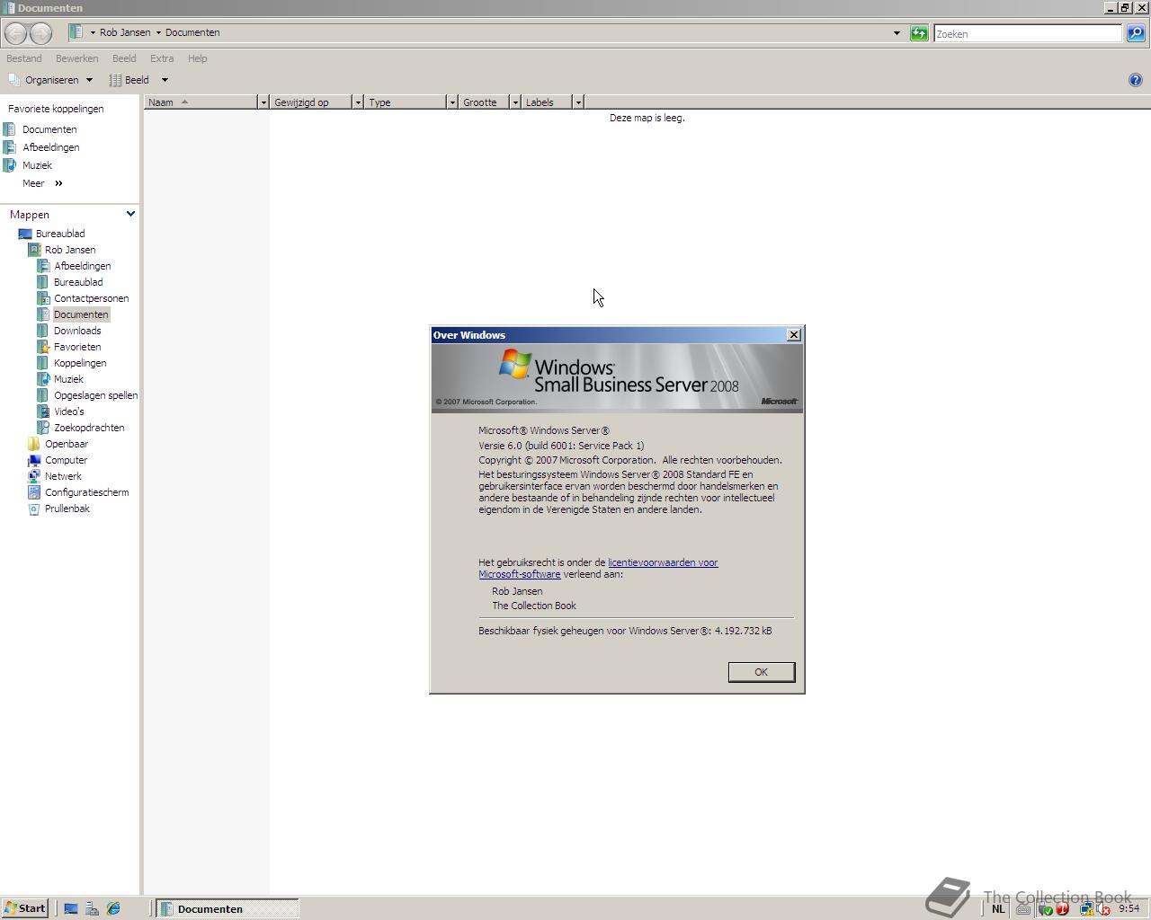Open Documenten in Favoriete koppelingen
Viewport: 1151px width, 920px height.
[x=49, y=129]
